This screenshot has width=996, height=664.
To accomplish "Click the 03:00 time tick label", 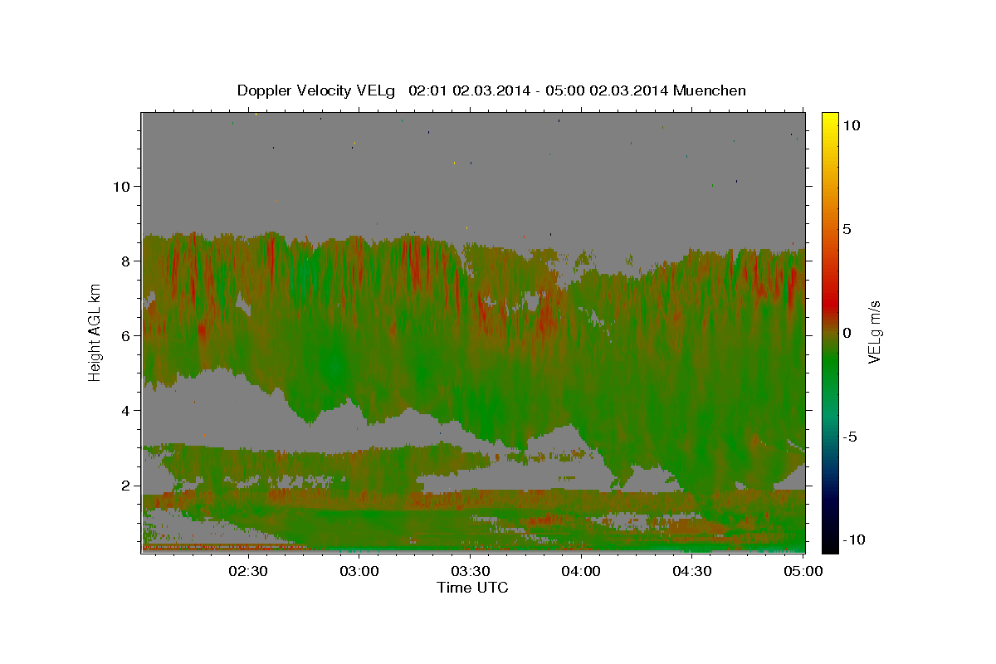I will (x=359, y=571).
